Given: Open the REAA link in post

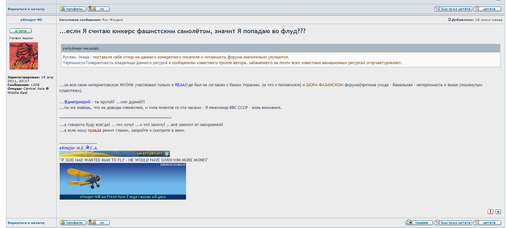Looking at the screenshot, I should coord(180,85).
